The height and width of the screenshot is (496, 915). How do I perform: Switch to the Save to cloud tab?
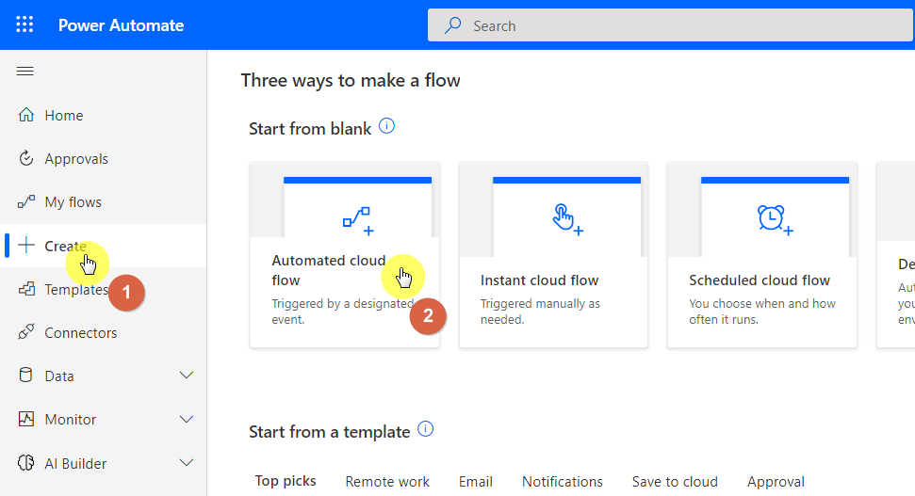pyautogui.click(x=675, y=482)
